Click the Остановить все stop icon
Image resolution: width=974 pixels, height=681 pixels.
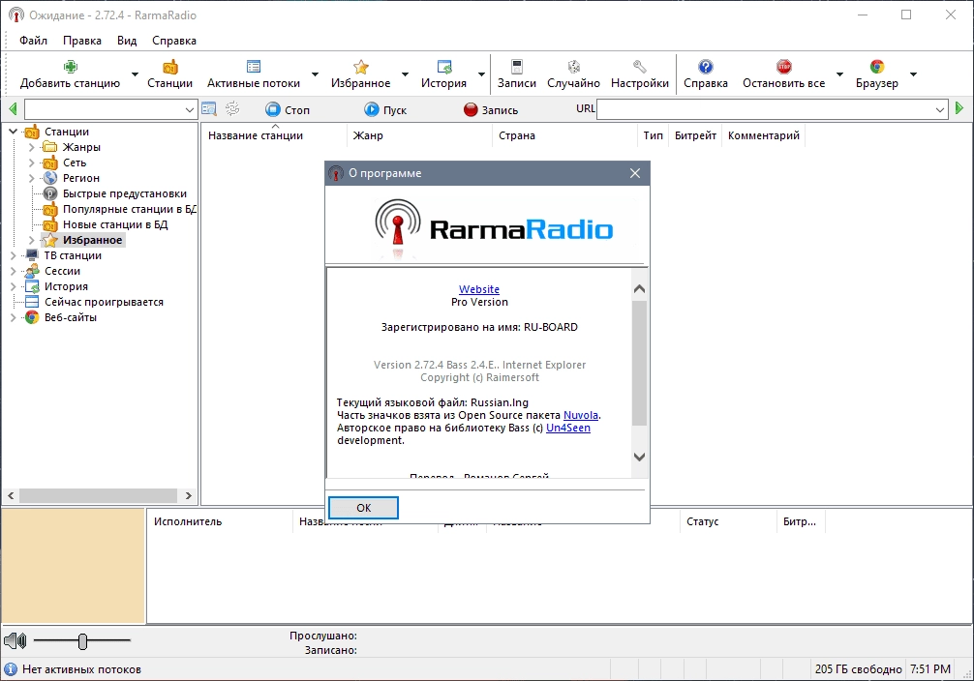coord(784,67)
